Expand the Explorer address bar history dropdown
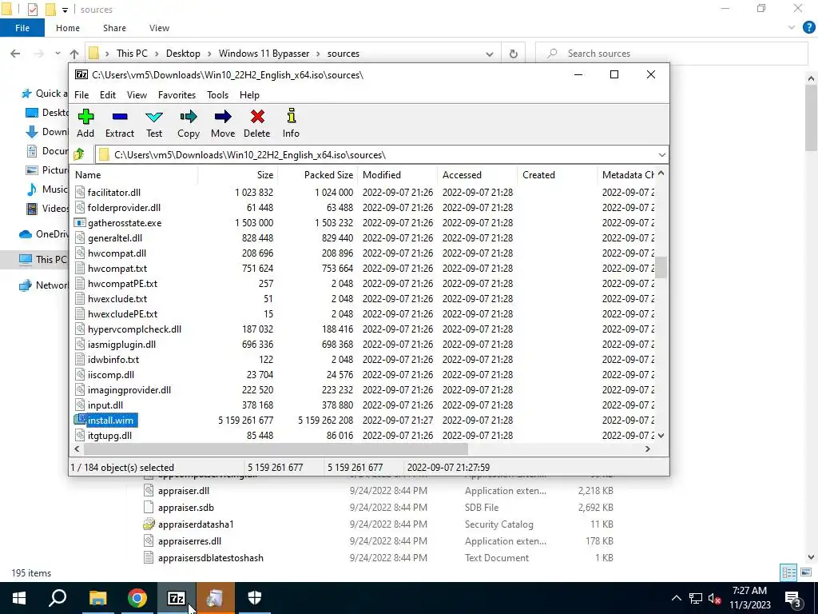The image size is (818, 614). point(490,54)
